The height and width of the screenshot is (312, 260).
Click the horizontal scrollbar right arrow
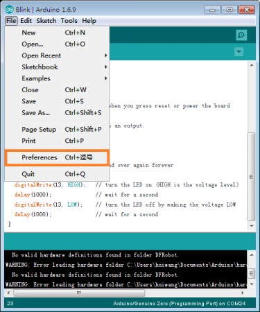pyautogui.click(x=243, y=293)
